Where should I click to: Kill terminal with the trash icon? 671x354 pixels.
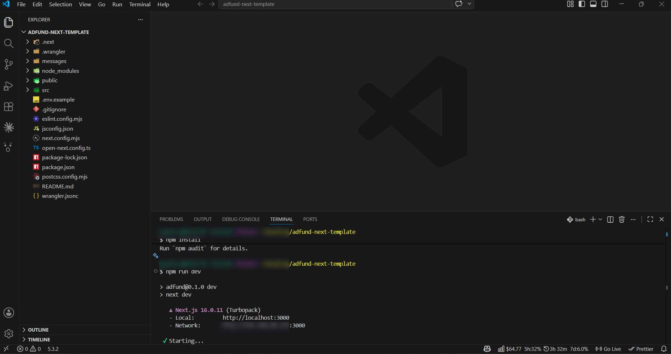(x=622, y=219)
